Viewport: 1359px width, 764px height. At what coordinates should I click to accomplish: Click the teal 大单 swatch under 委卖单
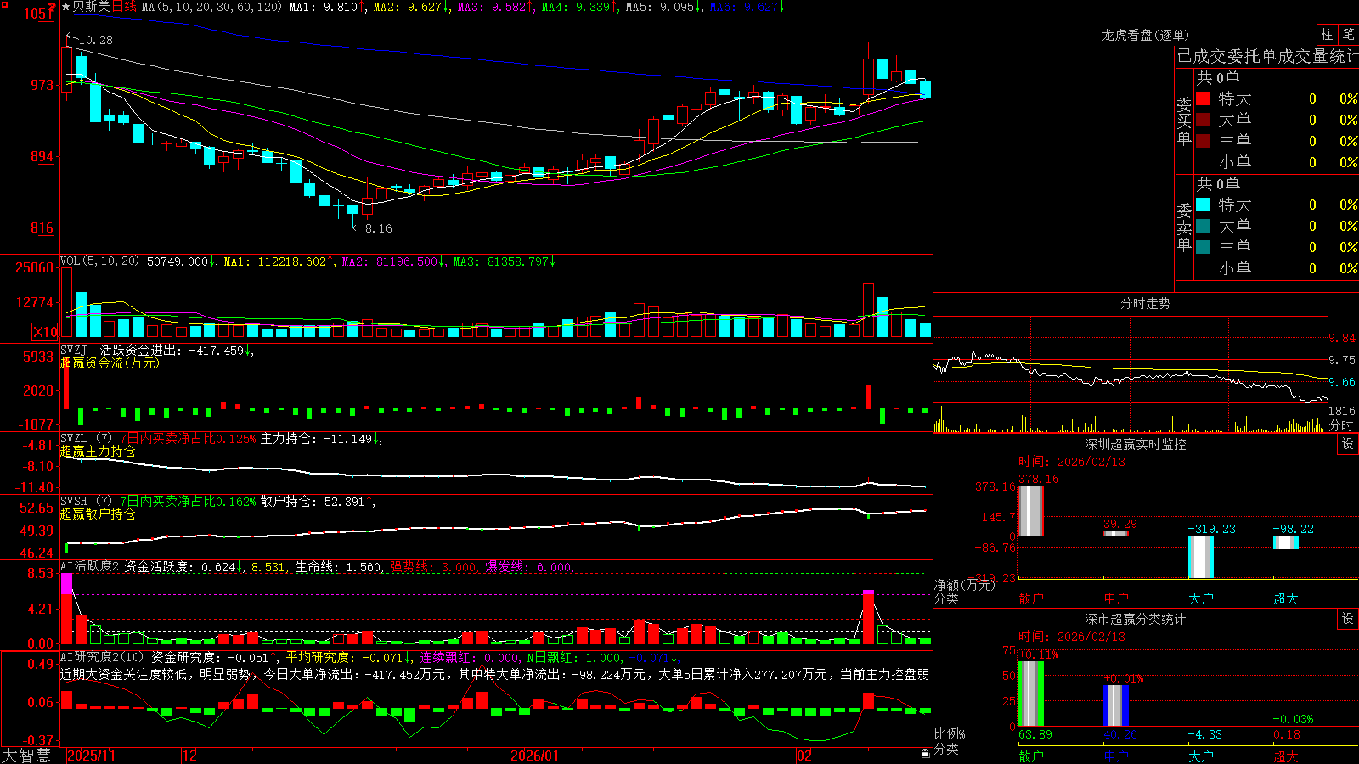(x=1203, y=226)
